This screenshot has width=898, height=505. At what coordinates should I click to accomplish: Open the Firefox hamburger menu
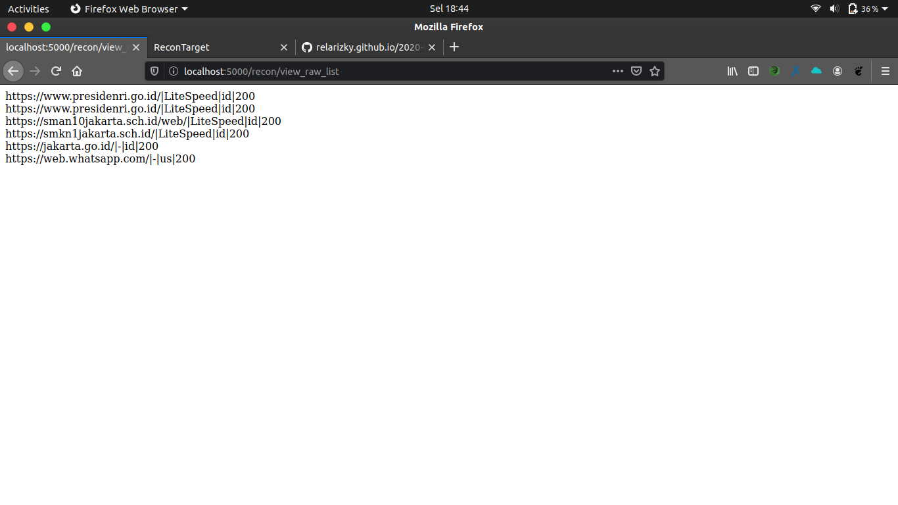point(885,71)
